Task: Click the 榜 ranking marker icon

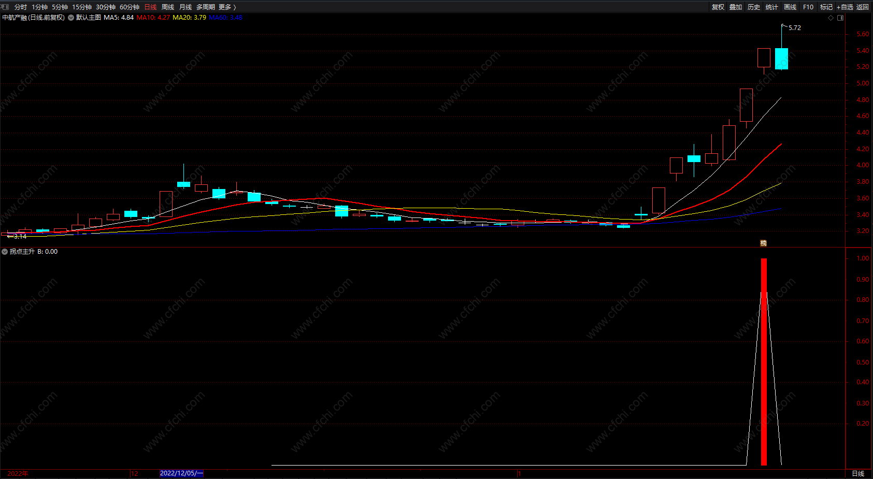Action: pyautogui.click(x=763, y=243)
